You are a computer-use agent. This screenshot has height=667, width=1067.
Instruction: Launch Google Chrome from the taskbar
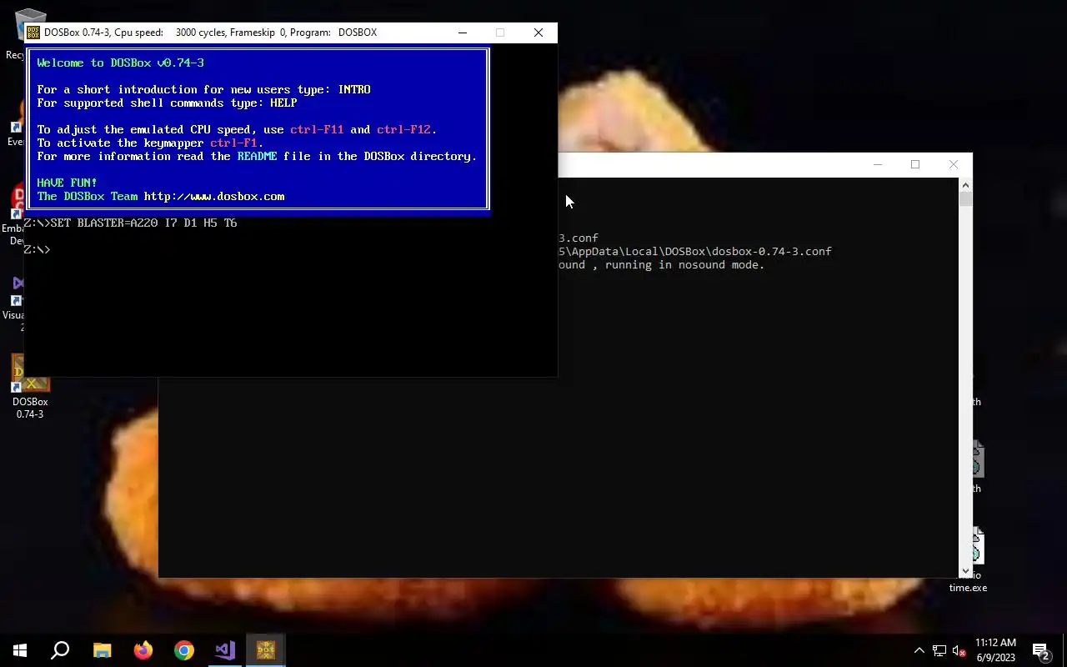184,650
